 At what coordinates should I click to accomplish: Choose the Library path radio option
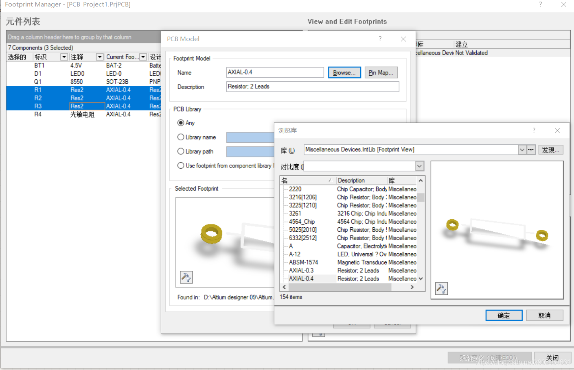[x=181, y=152]
